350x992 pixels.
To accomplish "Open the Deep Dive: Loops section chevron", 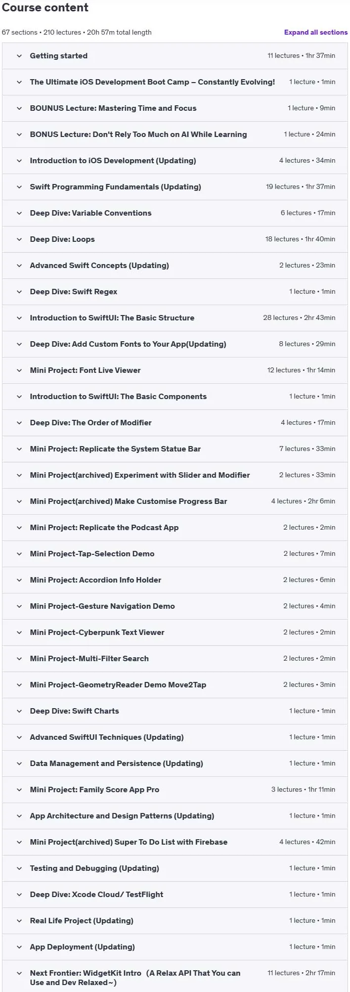I will (x=19, y=239).
